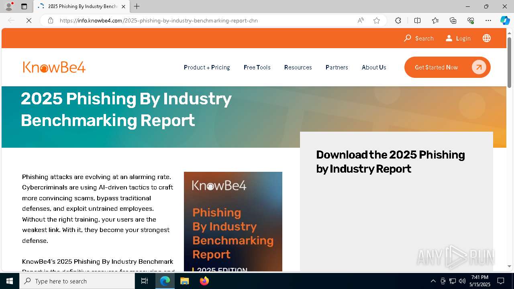Open About Us menu
514x289 pixels.
(x=374, y=67)
